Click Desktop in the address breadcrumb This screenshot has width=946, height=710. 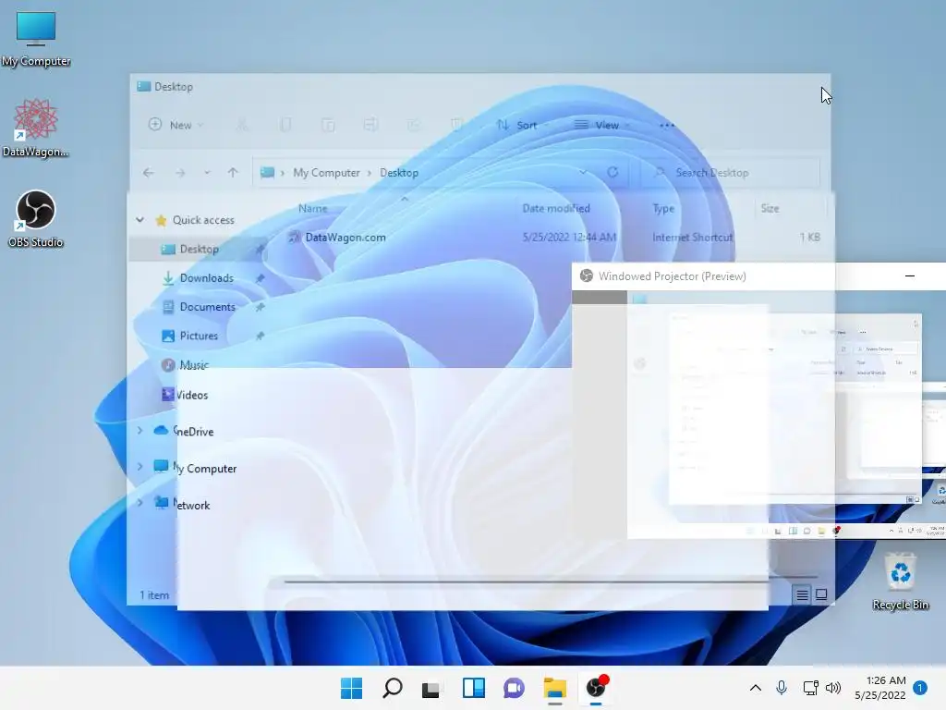399,173
